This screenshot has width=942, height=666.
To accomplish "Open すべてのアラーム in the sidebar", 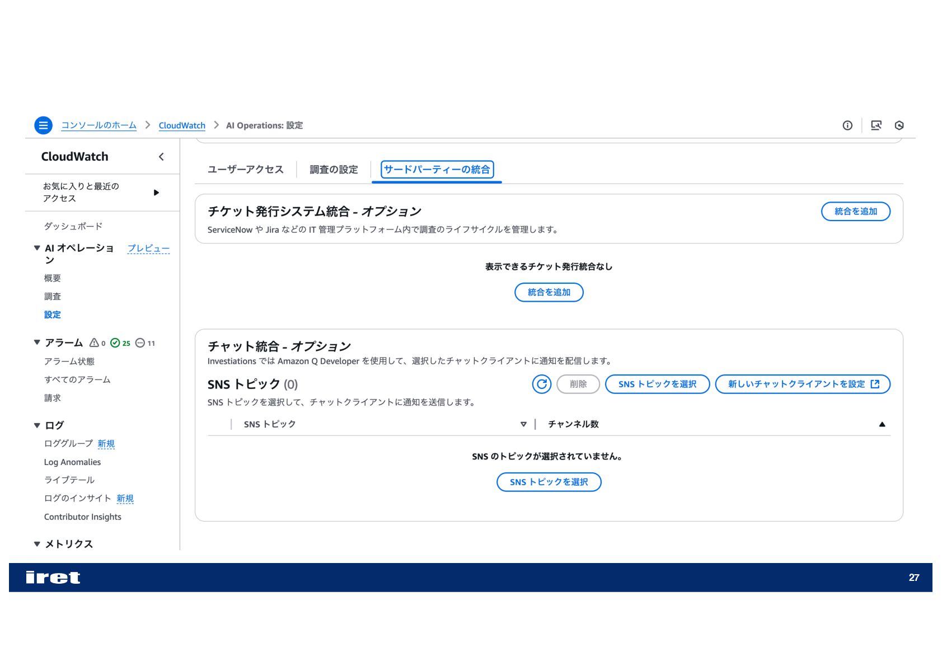I will [77, 379].
